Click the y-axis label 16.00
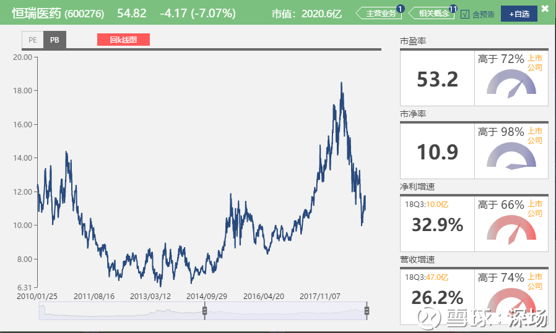556x333 pixels. pyautogui.click(x=23, y=125)
